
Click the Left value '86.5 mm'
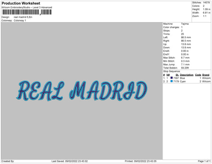(x=186, y=37)
